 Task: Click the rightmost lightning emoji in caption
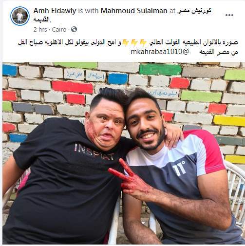pos(143,42)
